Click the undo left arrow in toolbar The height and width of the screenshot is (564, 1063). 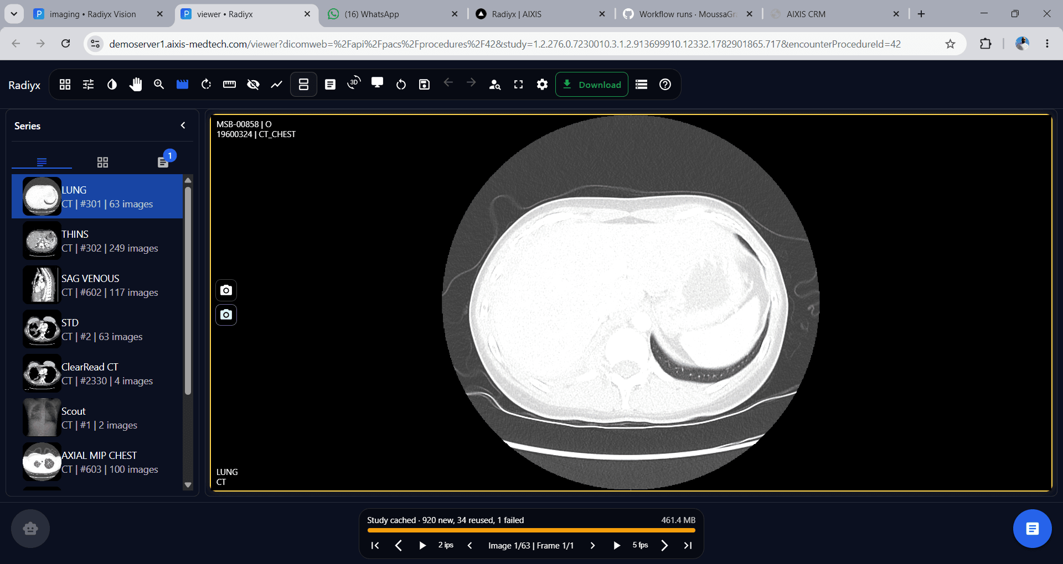click(x=448, y=82)
